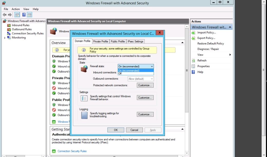Select Monitoring in the tree
The height and width of the screenshot is (157, 267).
pyautogui.click(x=19, y=38)
